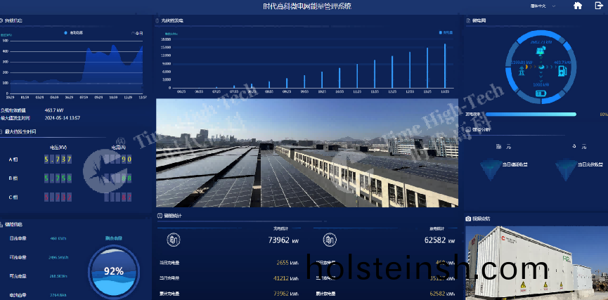Click the solar panel icon in microgrid ring
608x300 pixels.
(541, 51)
